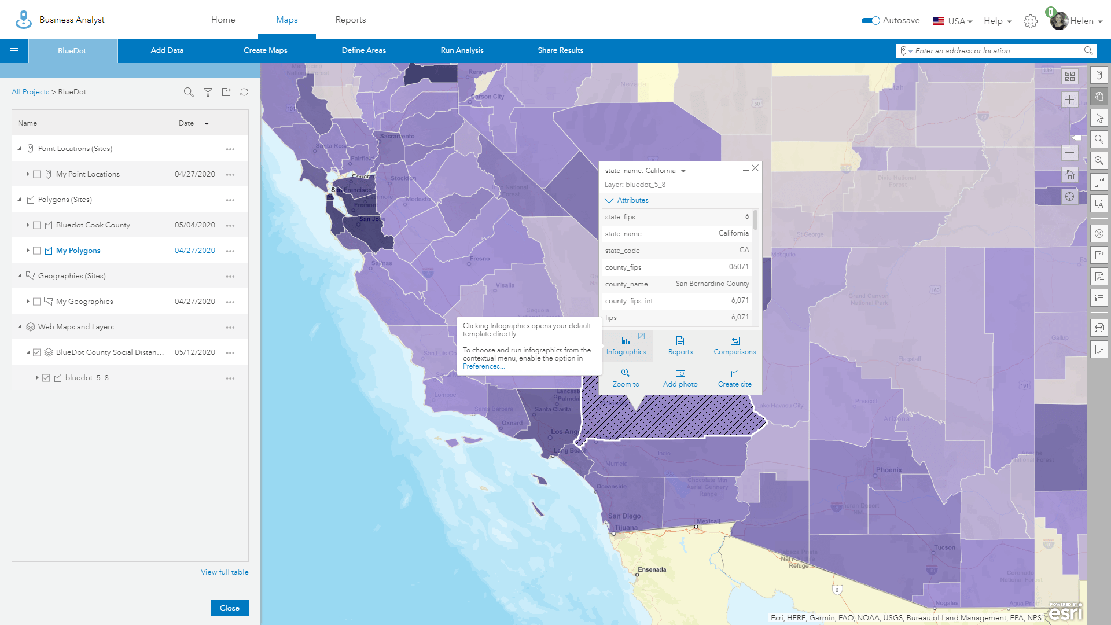The width and height of the screenshot is (1111, 625).
Task: Switch to the Reports tab
Action: pos(350,20)
